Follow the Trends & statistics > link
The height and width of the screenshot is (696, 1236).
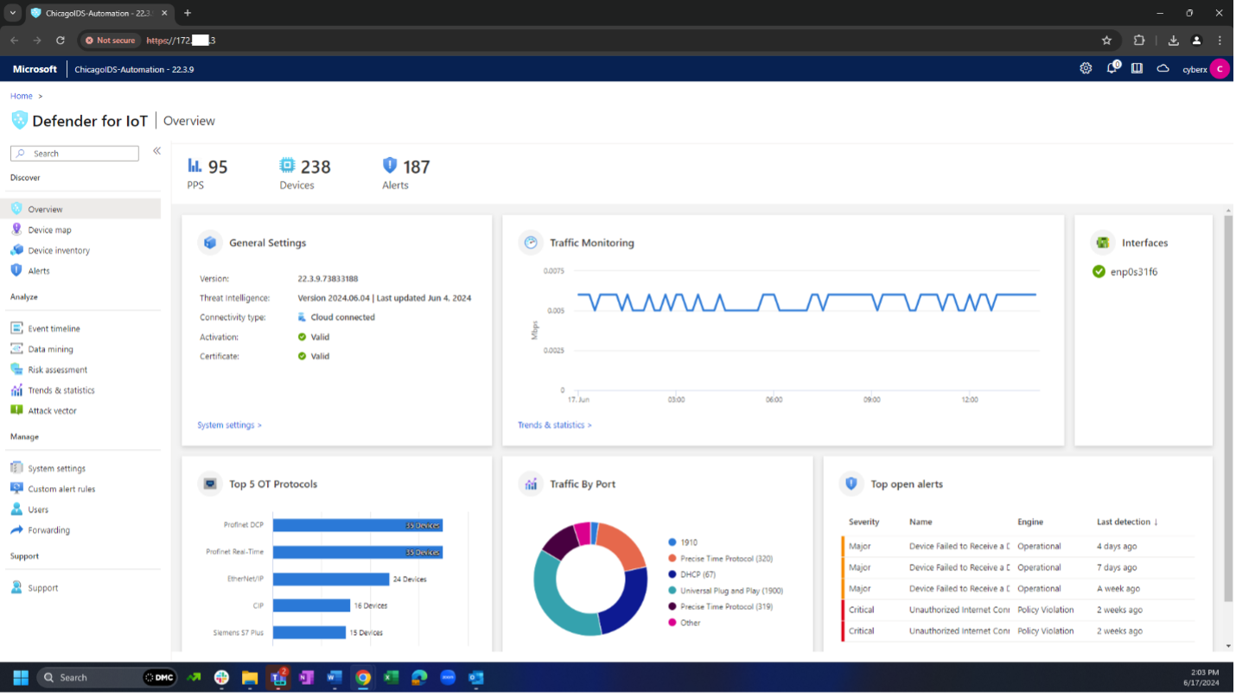coord(555,425)
